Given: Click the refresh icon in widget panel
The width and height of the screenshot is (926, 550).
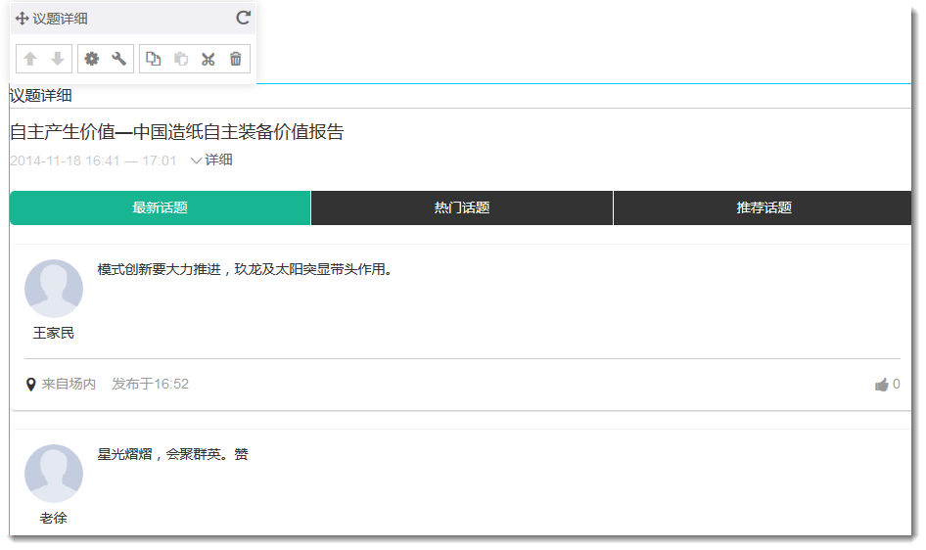Looking at the screenshot, I should click(243, 18).
